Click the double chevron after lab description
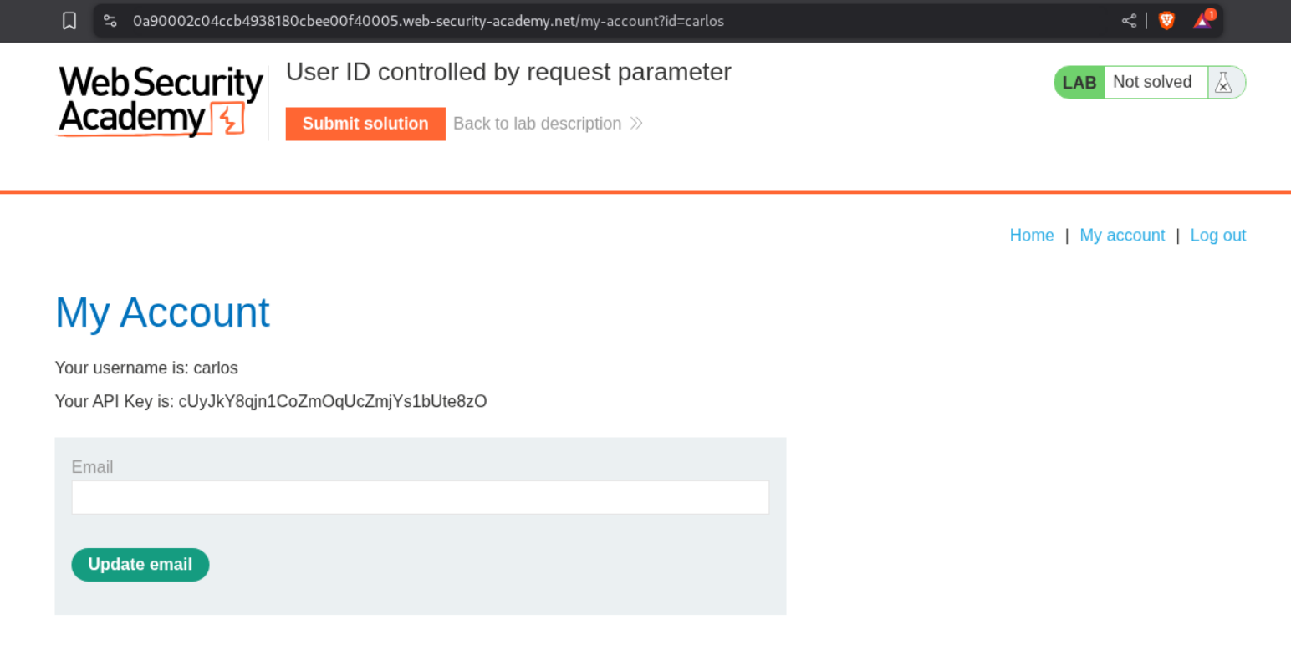The height and width of the screenshot is (645, 1291). 636,124
